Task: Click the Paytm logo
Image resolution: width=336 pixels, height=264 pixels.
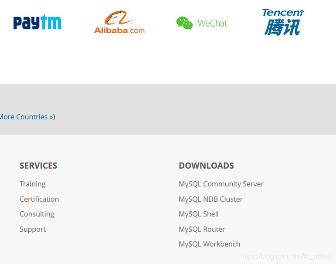Action: tap(37, 22)
